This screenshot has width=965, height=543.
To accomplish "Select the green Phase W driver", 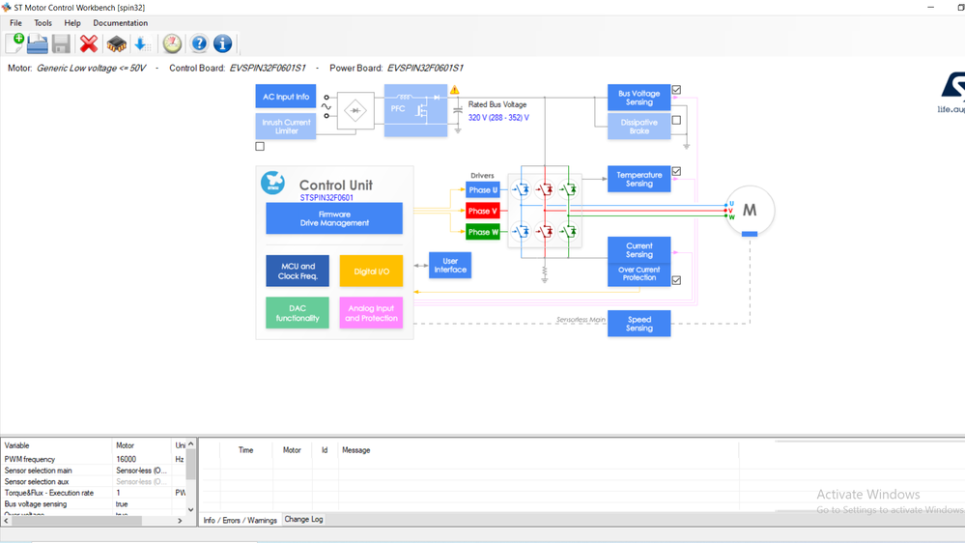I will (x=483, y=232).
